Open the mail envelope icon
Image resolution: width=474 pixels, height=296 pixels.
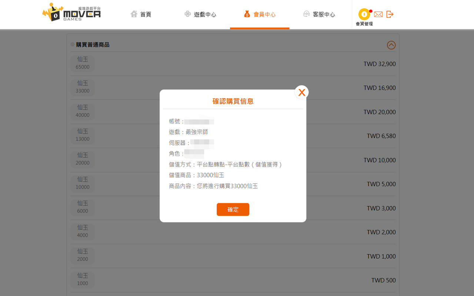point(378,14)
